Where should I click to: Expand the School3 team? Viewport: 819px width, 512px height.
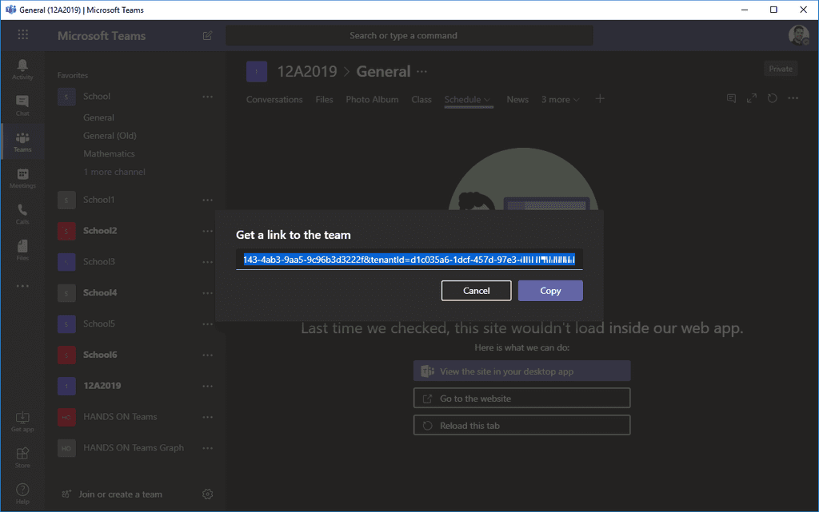[x=98, y=262]
